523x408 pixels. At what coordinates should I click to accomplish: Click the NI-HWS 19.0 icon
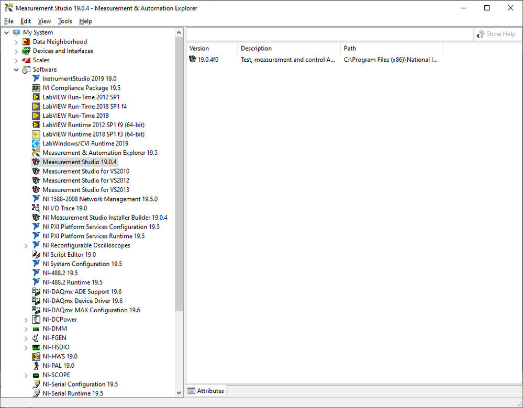coord(36,357)
